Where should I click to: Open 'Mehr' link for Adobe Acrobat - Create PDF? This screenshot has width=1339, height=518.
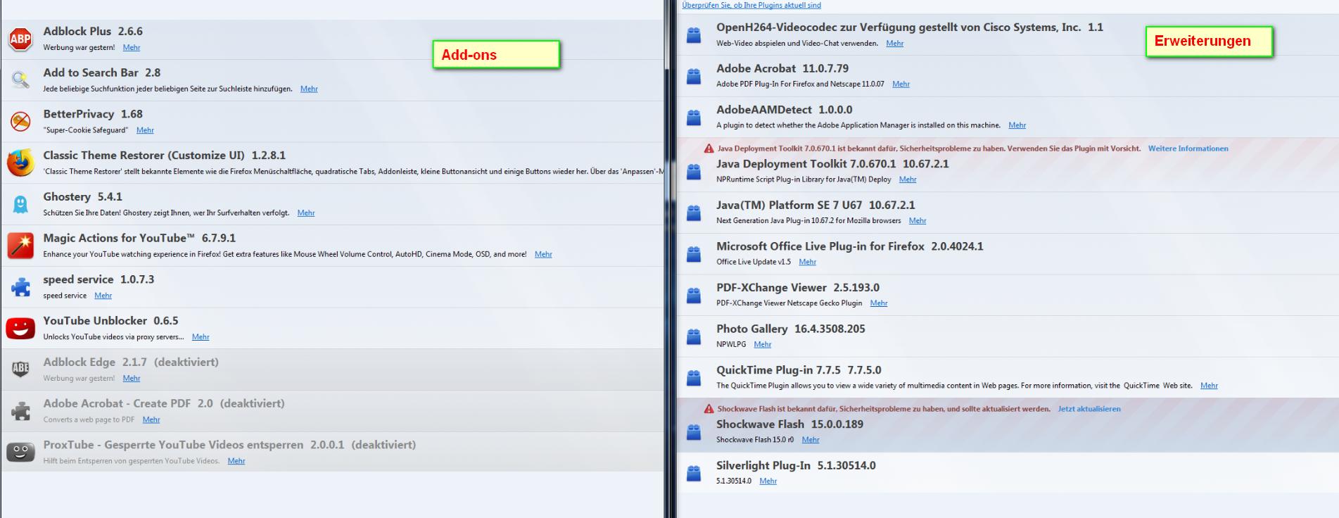pos(151,419)
